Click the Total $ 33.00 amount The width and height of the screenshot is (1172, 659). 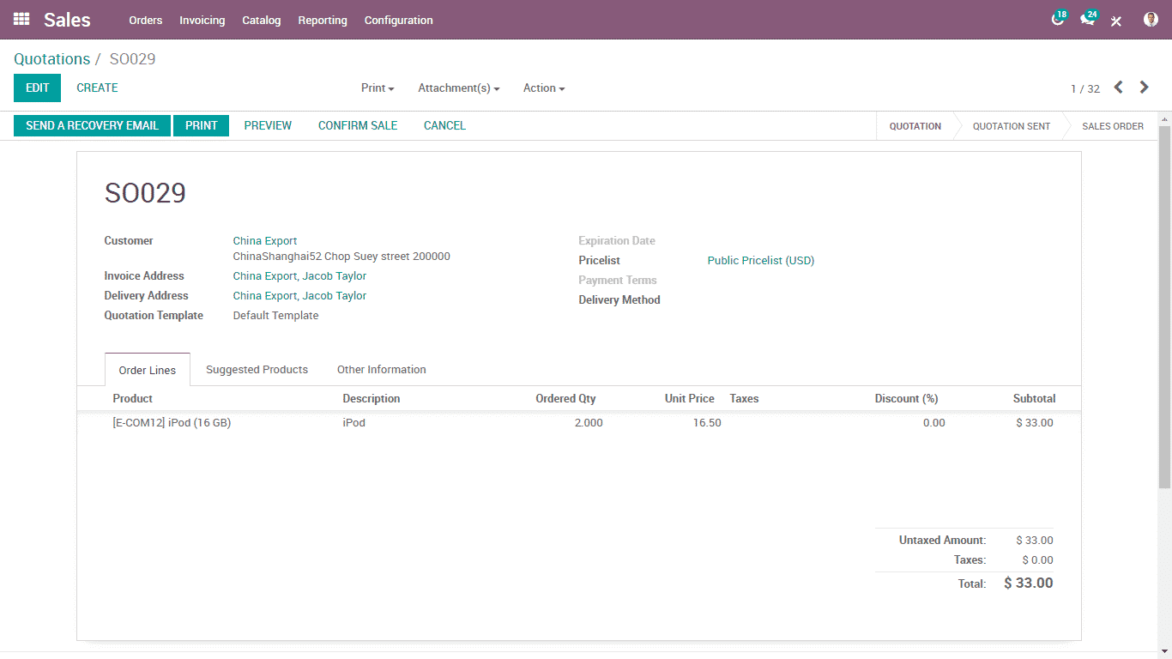pos(1029,583)
